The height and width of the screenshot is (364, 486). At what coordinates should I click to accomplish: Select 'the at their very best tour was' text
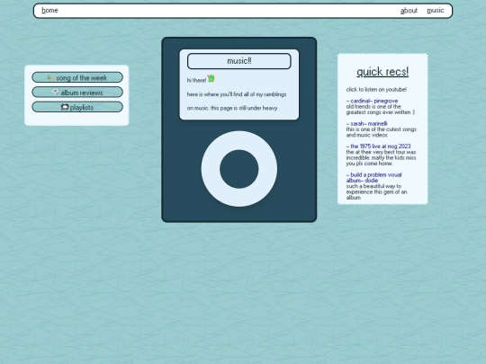[381, 152]
